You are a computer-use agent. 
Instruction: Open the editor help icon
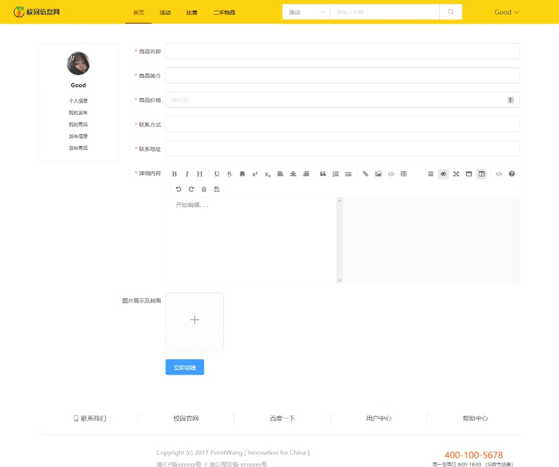(x=511, y=173)
